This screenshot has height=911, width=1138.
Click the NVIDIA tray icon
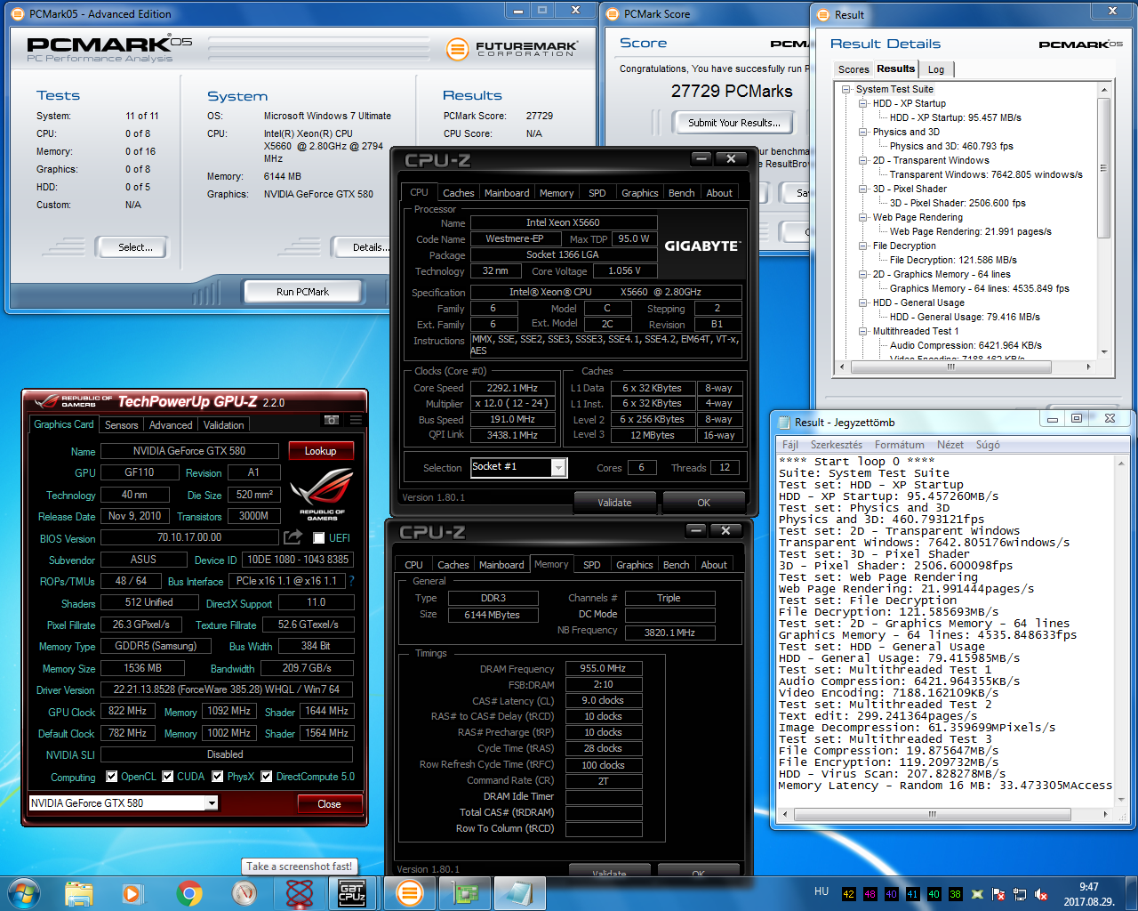(x=978, y=894)
